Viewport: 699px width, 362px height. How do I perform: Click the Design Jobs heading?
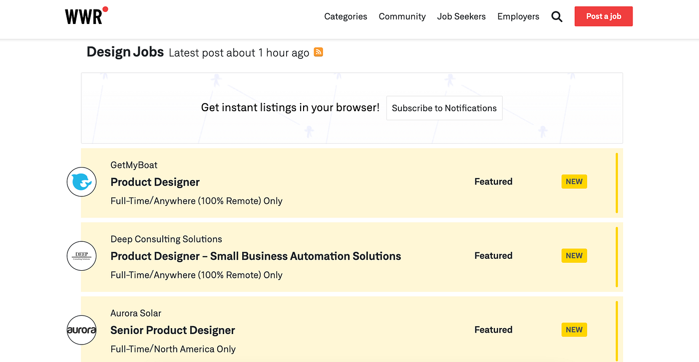(x=125, y=52)
